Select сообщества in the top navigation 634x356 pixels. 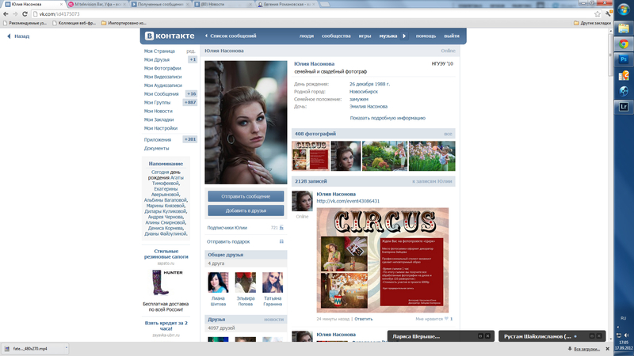[336, 36]
